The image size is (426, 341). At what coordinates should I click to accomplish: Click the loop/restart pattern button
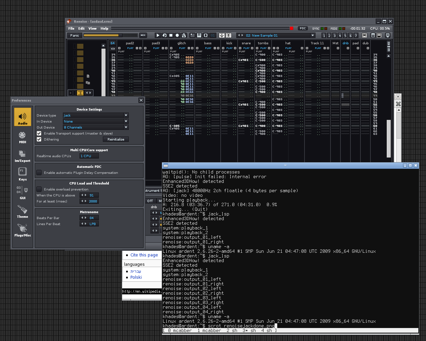pos(164,35)
